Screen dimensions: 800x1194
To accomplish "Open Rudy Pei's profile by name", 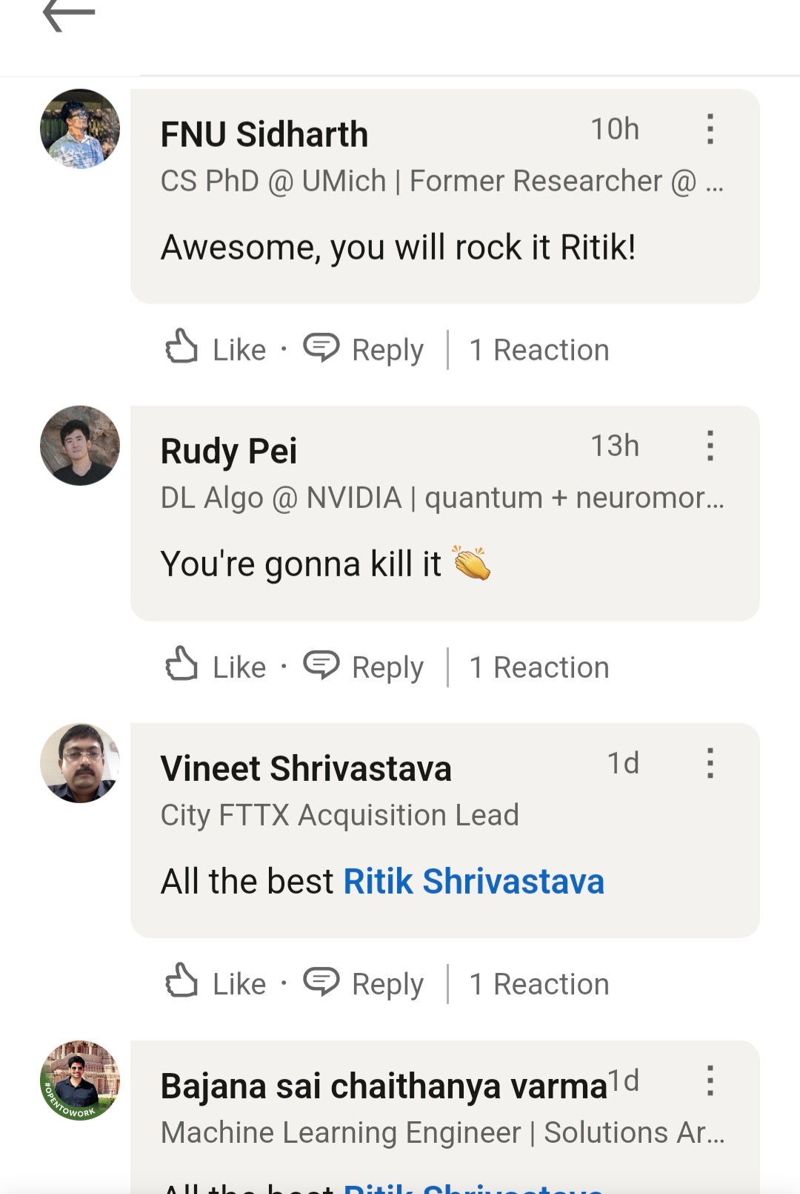I will 229,451.
